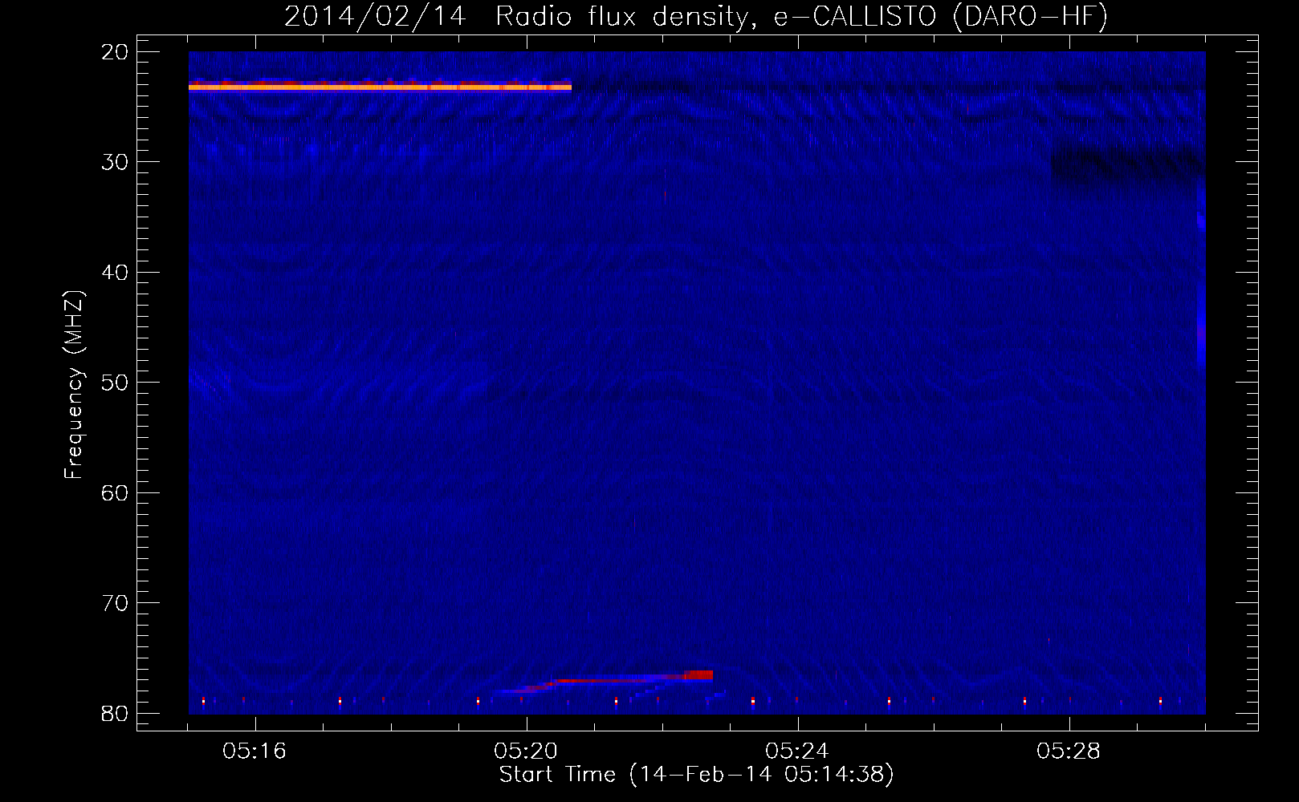Select the 'Frequency (MHZ)' axis label
The width and height of the screenshot is (1299, 802).
click(x=75, y=386)
